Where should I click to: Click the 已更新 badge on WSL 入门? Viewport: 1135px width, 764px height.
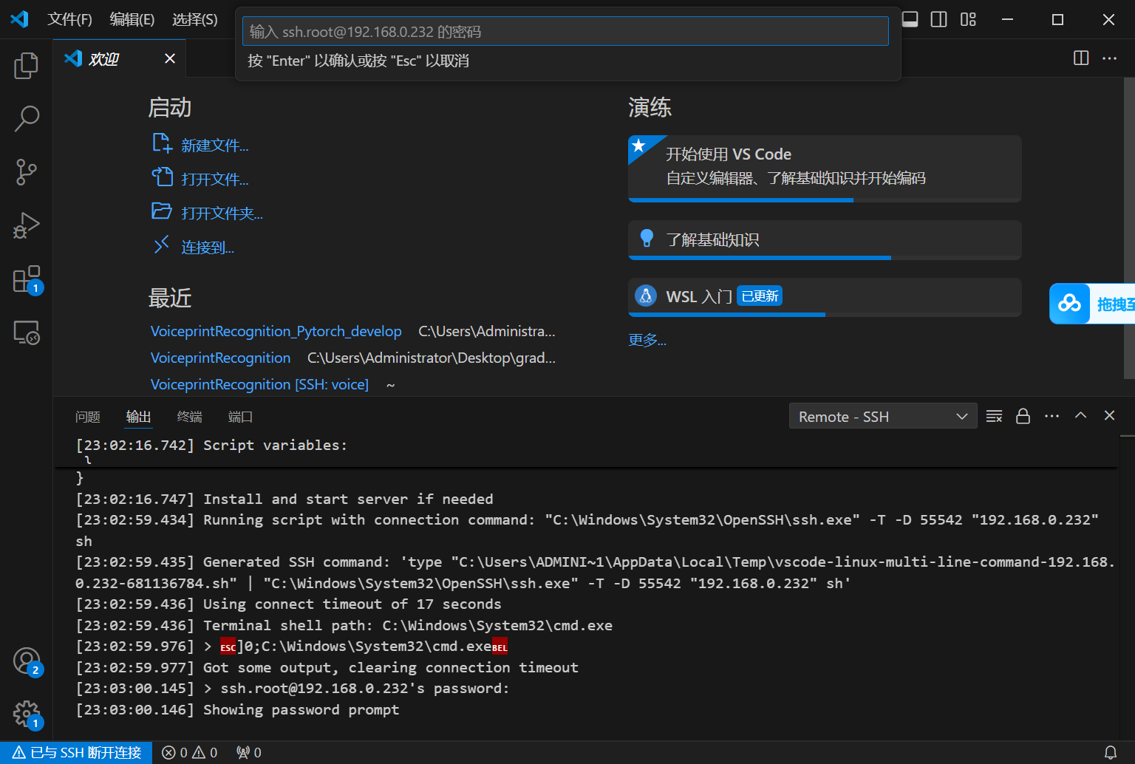coord(760,296)
